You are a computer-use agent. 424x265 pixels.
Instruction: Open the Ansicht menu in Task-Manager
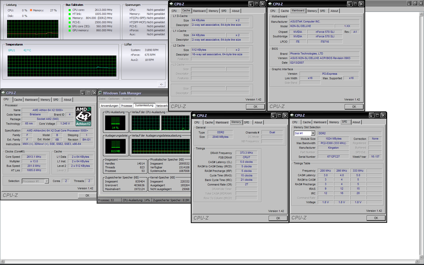tap(127, 99)
